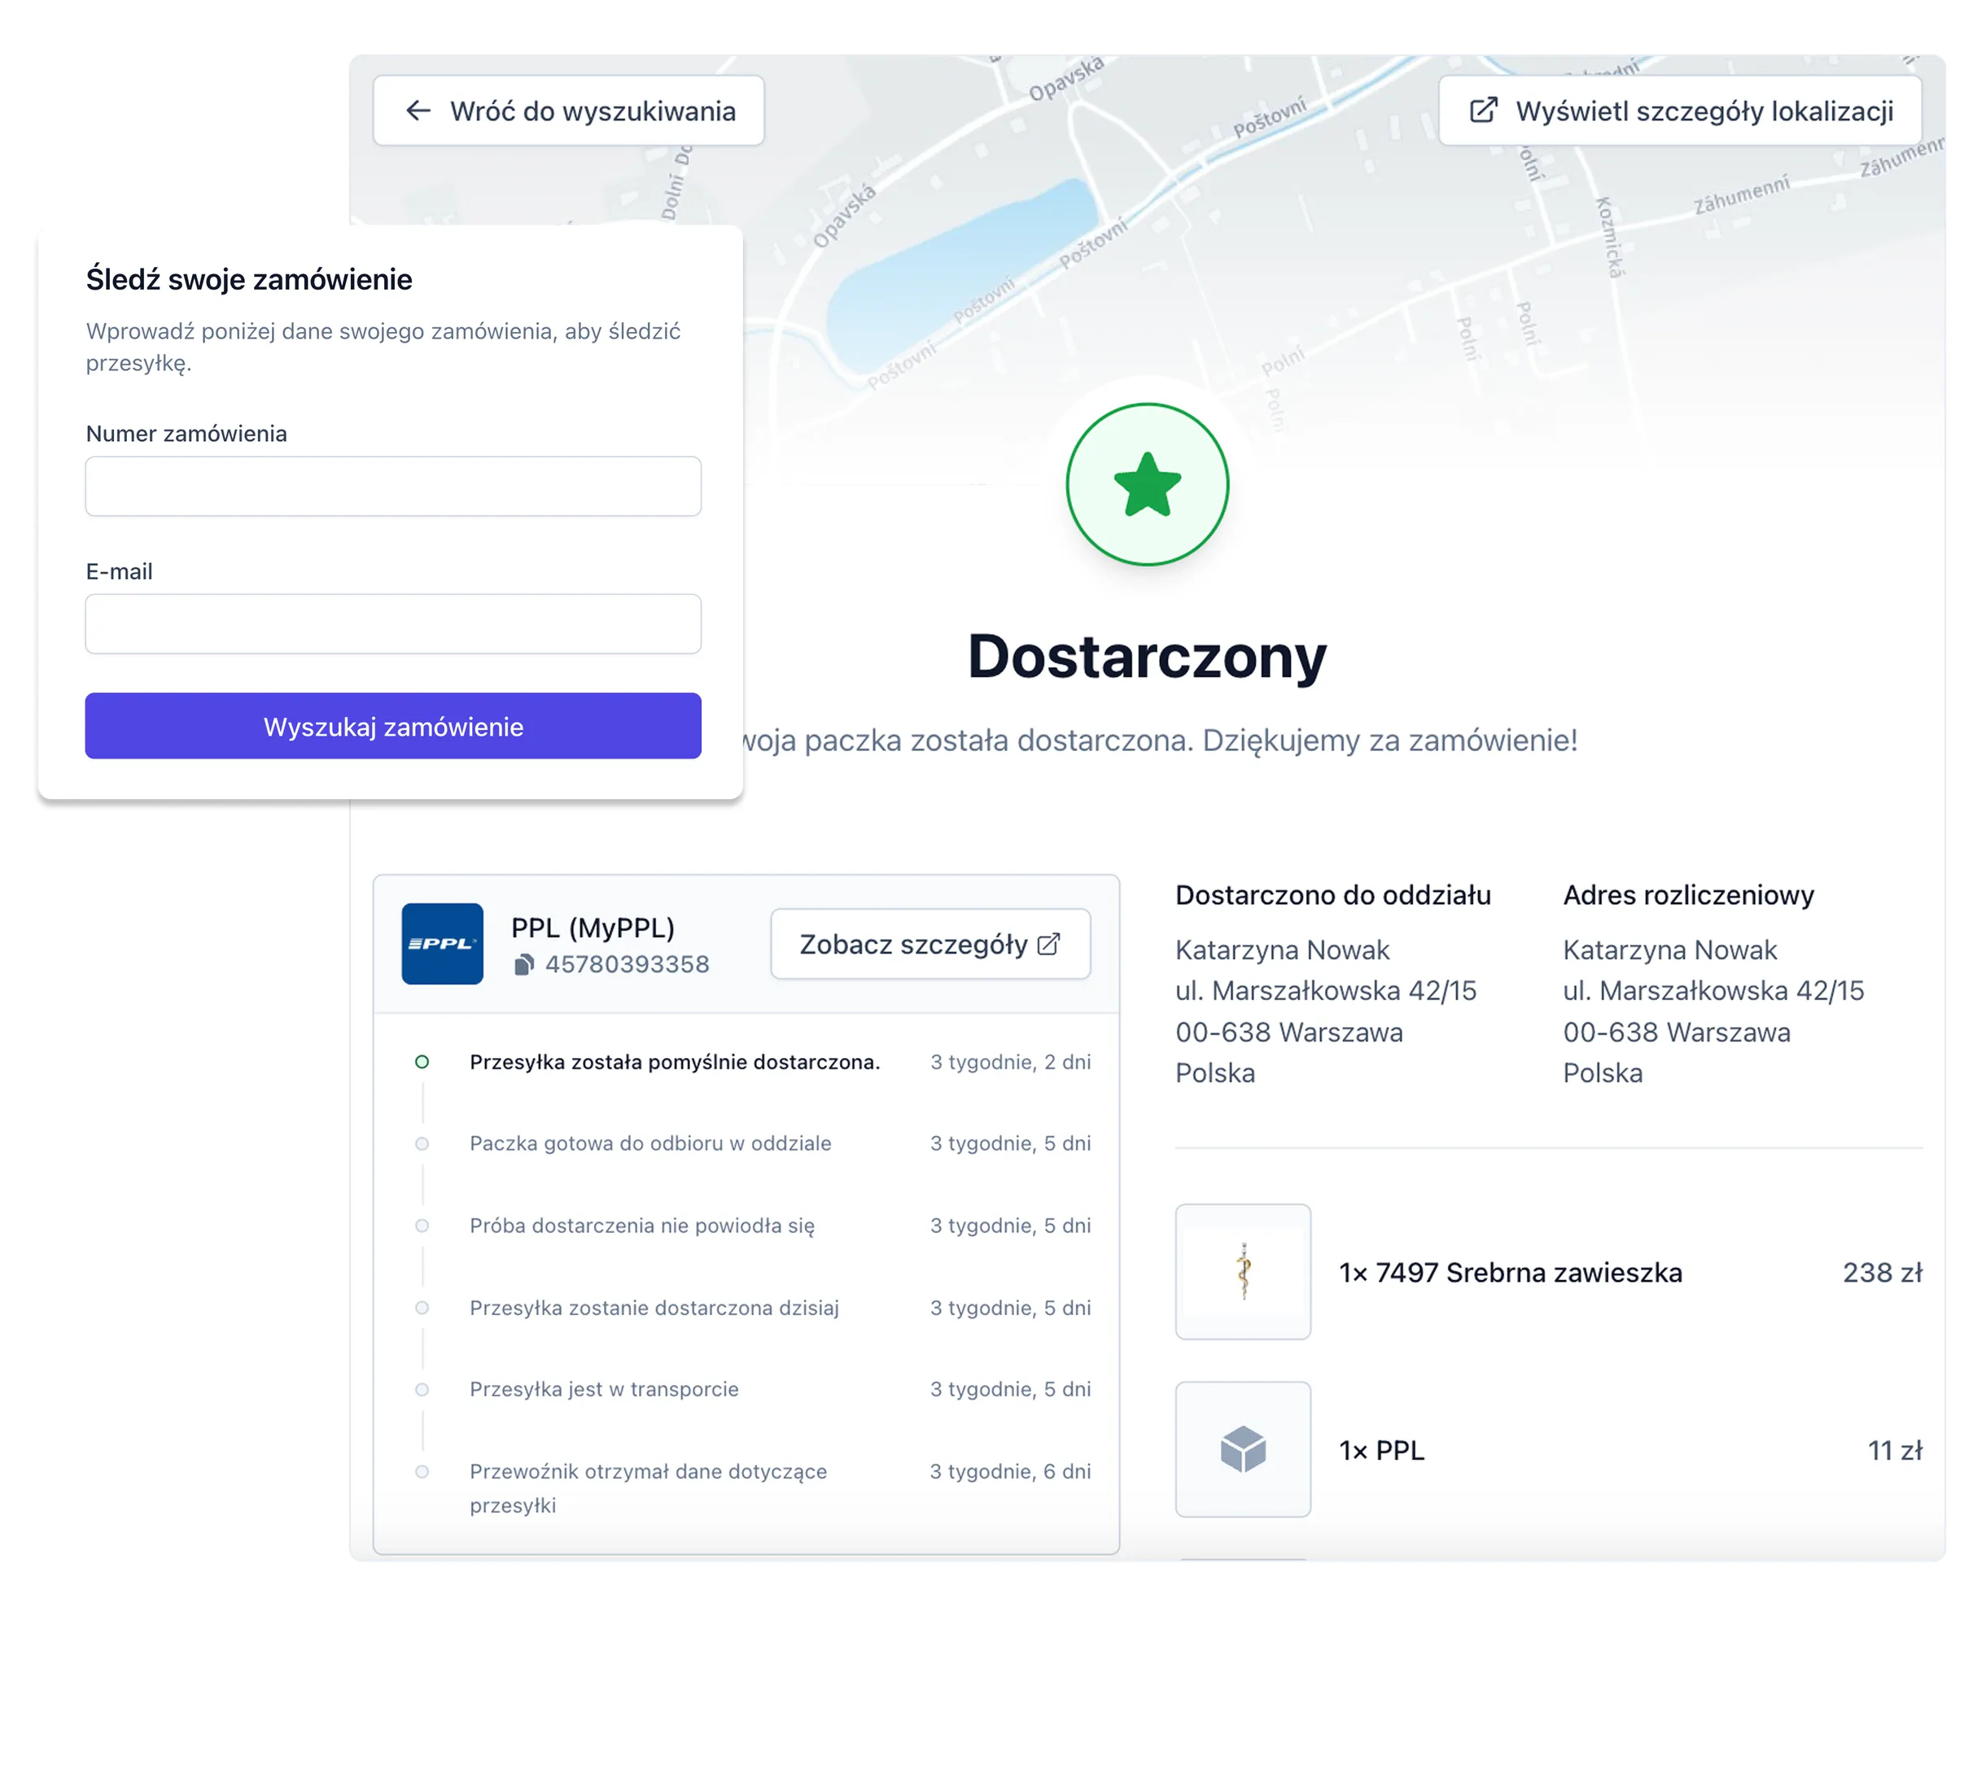Click the PPL carrier logo

[442, 944]
